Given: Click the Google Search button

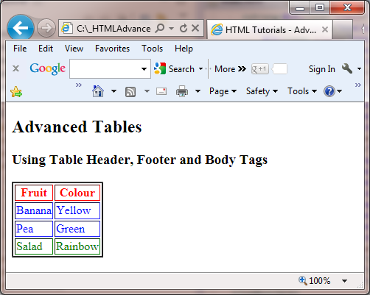Looking at the screenshot, I should (x=174, y=69).
